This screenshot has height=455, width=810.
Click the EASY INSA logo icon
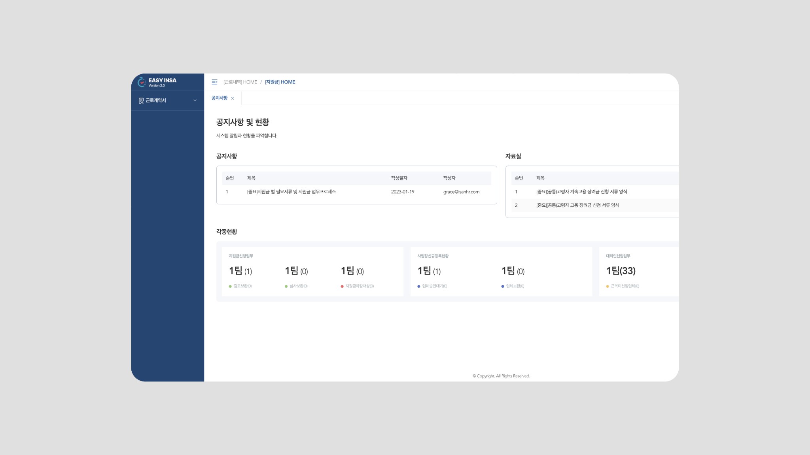[142, 82]
